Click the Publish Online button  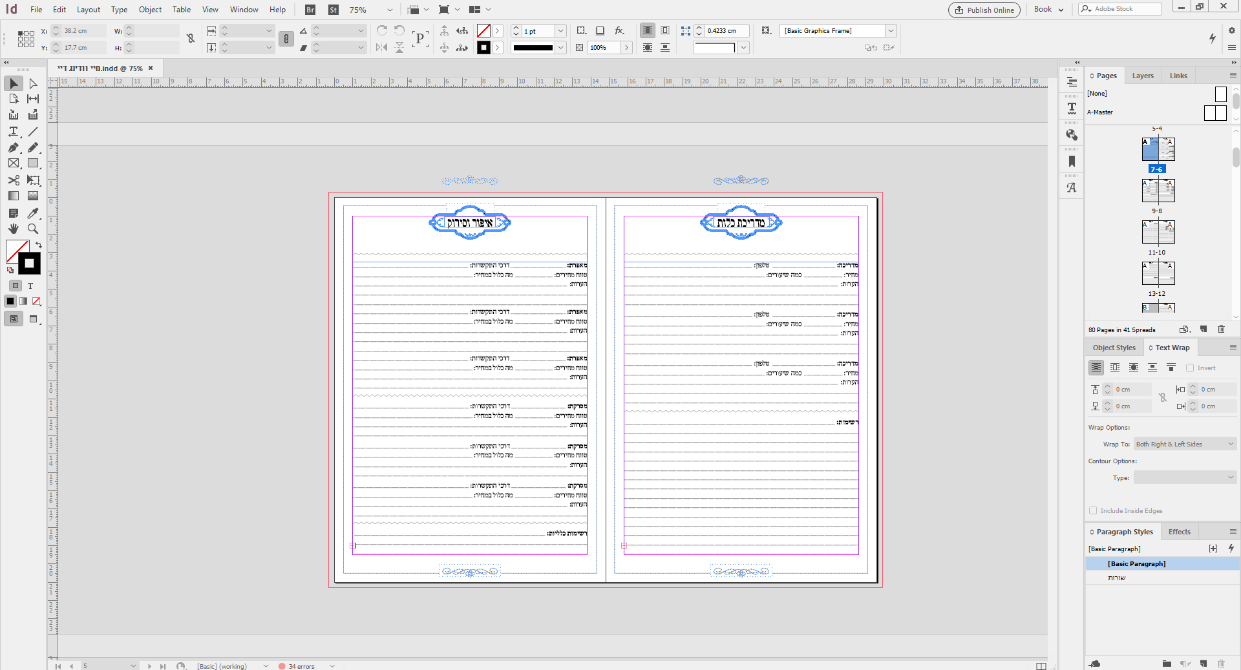[x=984, y=10]
